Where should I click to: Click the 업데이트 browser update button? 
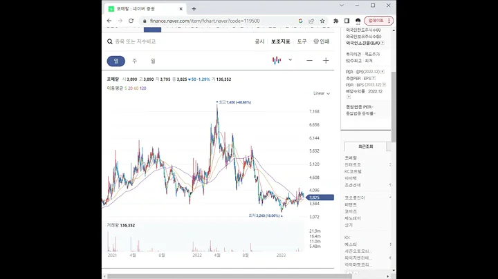click(376, 21)
